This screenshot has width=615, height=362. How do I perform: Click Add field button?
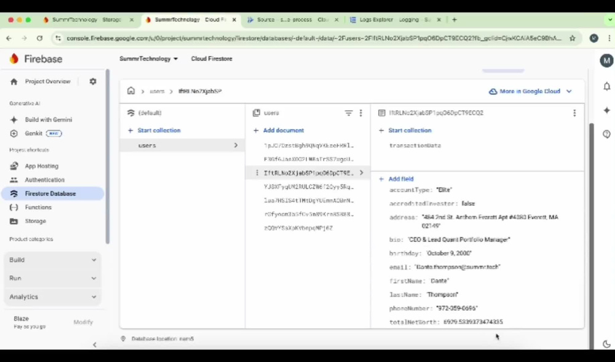pos(396,179)
